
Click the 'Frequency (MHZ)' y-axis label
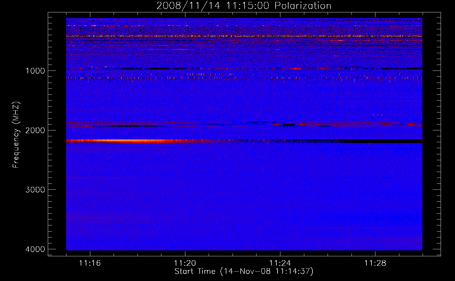[16, 135]
